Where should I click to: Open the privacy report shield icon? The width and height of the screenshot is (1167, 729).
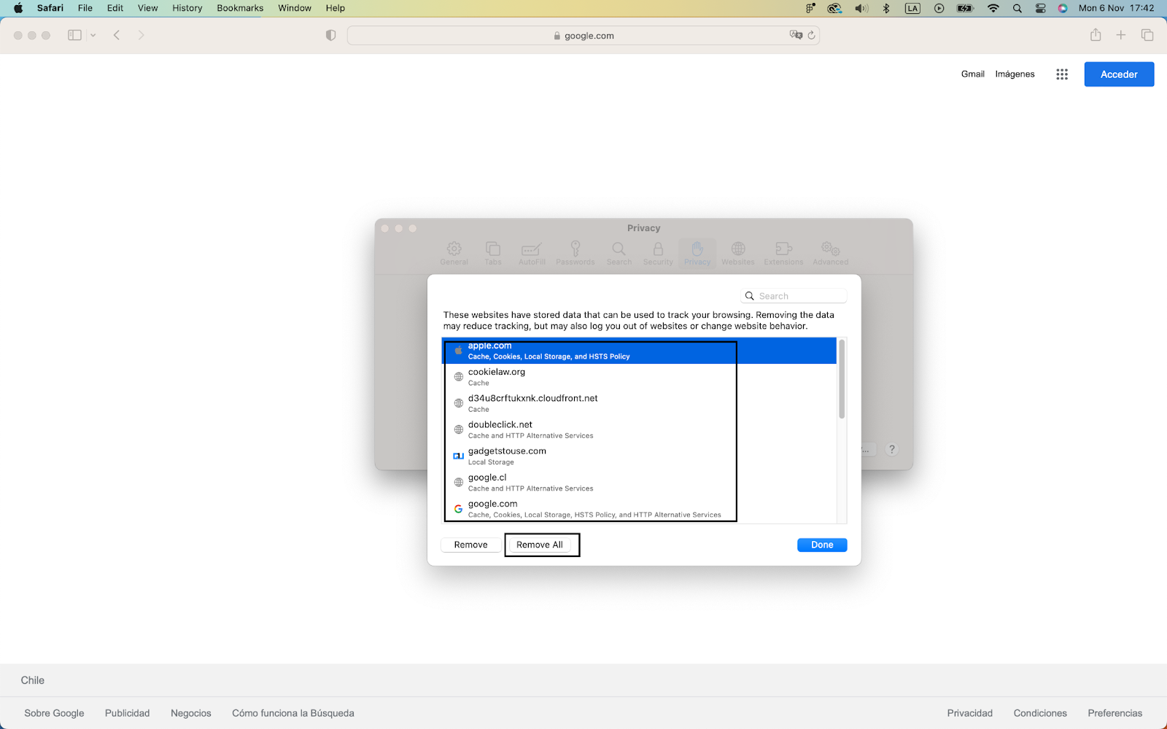(330, 35)
